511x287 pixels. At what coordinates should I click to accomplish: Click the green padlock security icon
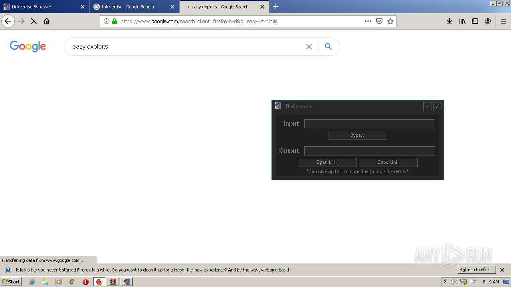coord(115,21)
